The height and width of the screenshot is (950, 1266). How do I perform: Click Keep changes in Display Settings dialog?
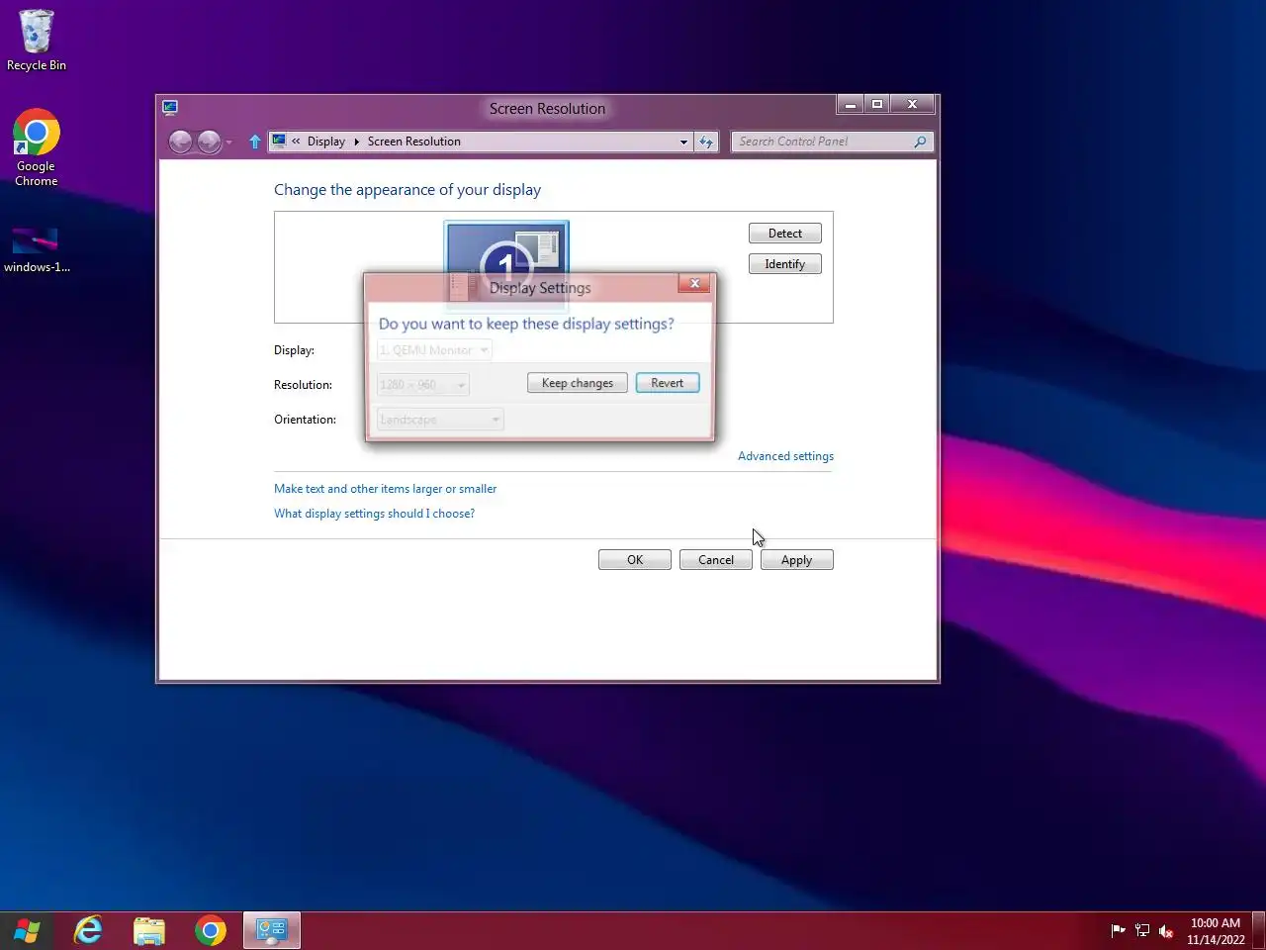(578, 383)
